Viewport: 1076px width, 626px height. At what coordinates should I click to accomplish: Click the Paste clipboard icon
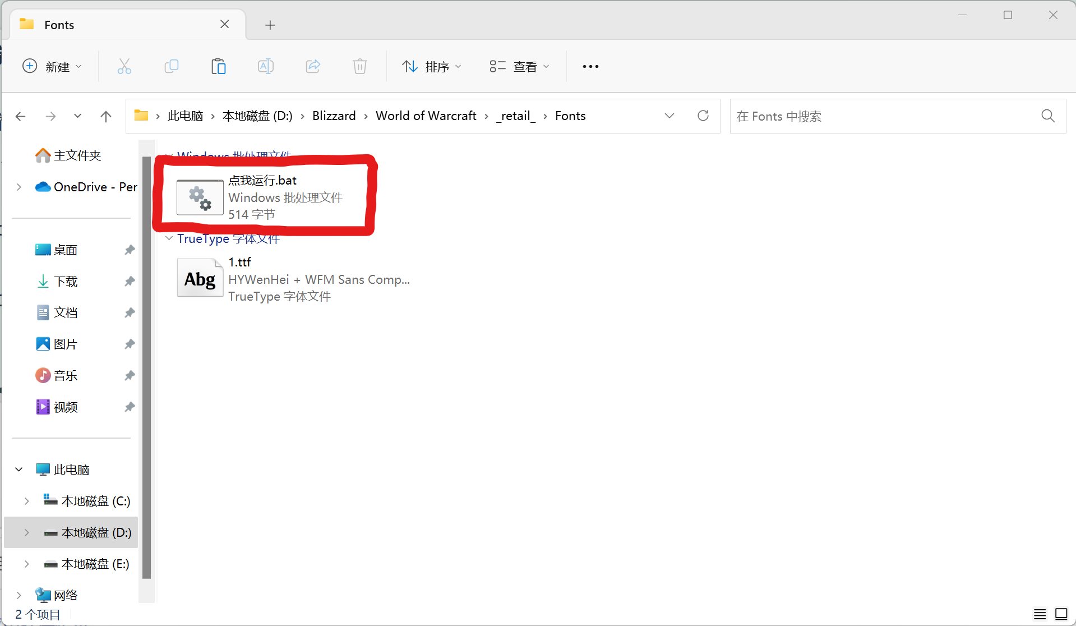pos(218,67)
